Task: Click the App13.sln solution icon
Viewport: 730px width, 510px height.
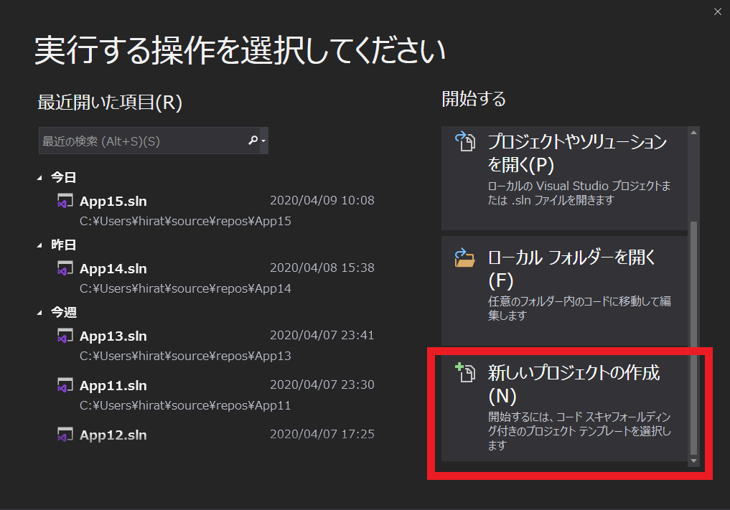Action: pos(65,336)
